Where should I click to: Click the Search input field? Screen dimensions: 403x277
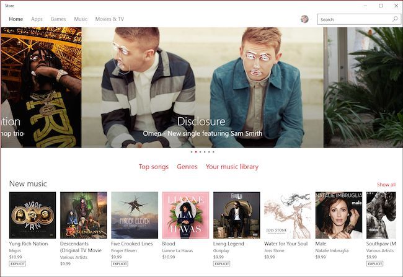(359, 19)
